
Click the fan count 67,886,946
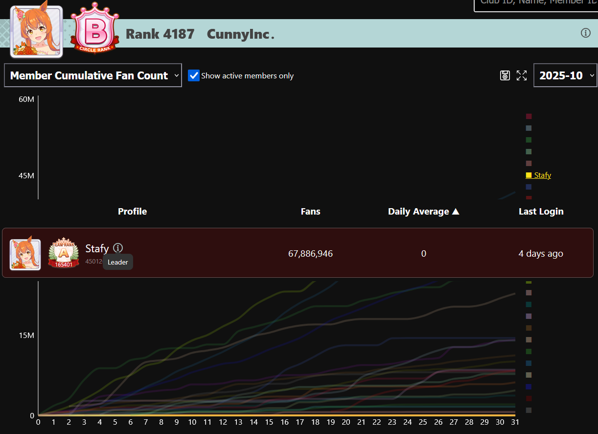coord(310,254)
